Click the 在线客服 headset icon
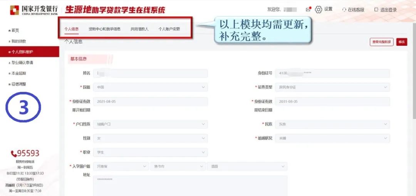The height and width of the screenshot is (196, 416). 344,10
